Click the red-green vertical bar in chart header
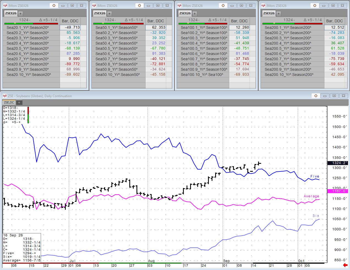This screenshot has width=350, height=270. [x=28, y=115]
